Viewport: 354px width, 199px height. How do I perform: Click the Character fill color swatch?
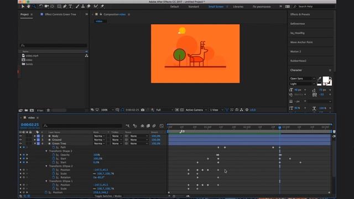click(x=326, y=80)
